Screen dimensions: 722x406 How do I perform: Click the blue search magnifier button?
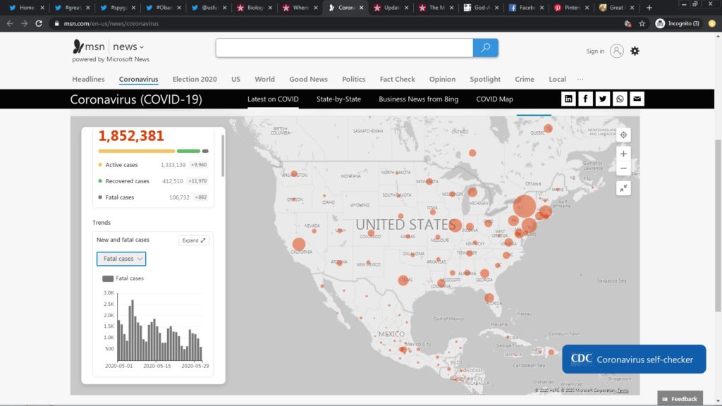(485, 48)
